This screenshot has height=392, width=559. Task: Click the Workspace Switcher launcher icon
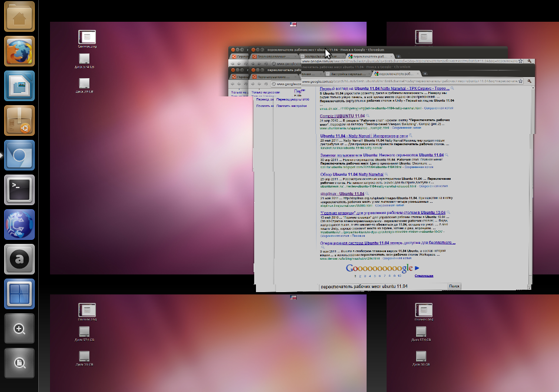coord(20,294)
